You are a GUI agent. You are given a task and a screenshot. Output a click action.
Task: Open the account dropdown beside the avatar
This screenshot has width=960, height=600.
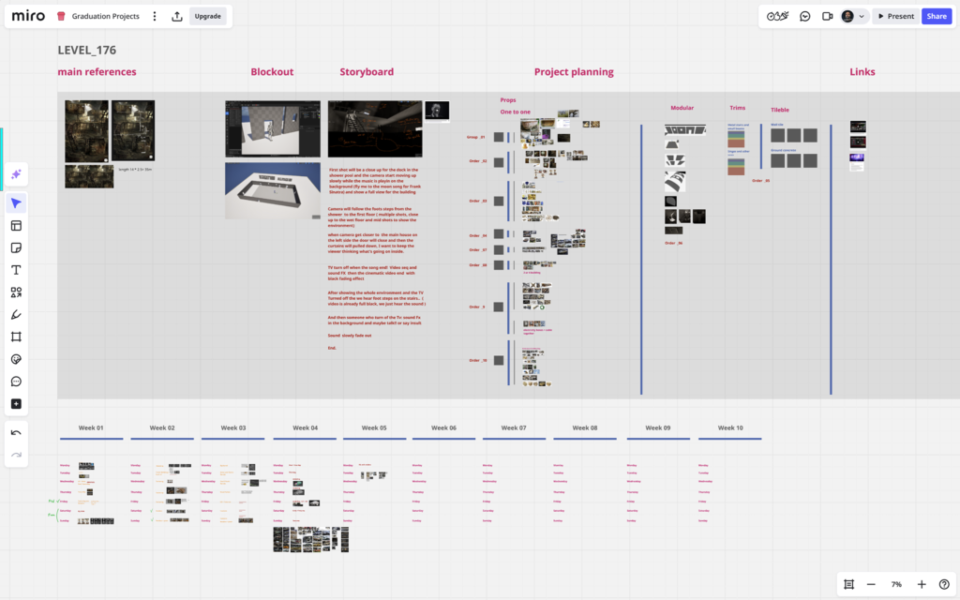861,16
